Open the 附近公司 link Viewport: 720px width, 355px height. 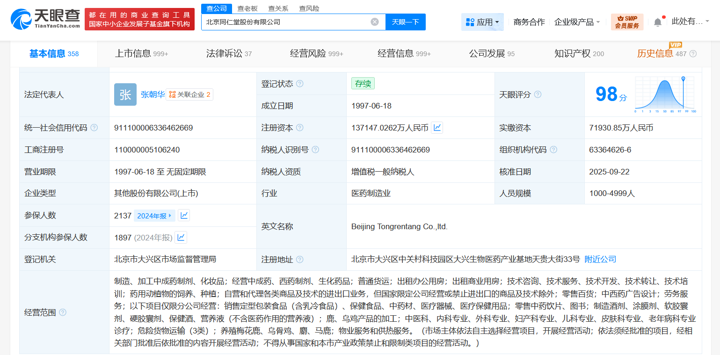click(x=600, y=259)
